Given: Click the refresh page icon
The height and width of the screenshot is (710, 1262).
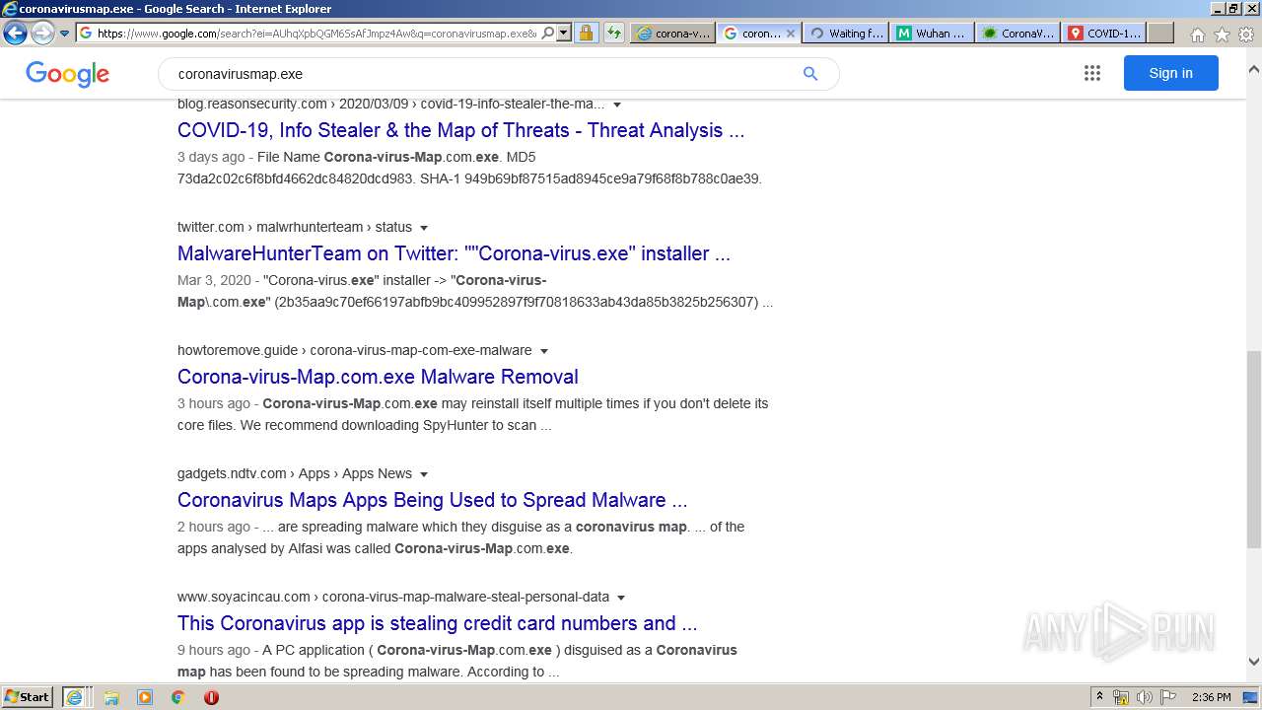Looking at the screenshot, I should (614, 33).
